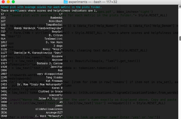Viewport: 181px width, 119px height.
Task: Click the row index 3540
Action: point(4,116)
